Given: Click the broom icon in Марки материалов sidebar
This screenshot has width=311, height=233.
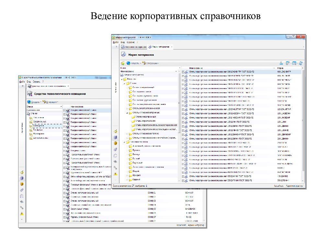Looking at the screenshot, I should point(115,131).
